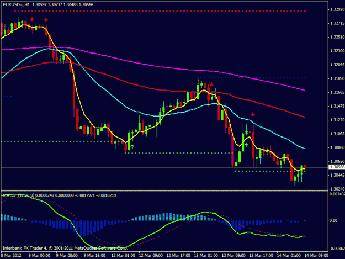Click the 1.32715 price axis label
This screenshot has height=259, width=345.
(x=337, y=23)
